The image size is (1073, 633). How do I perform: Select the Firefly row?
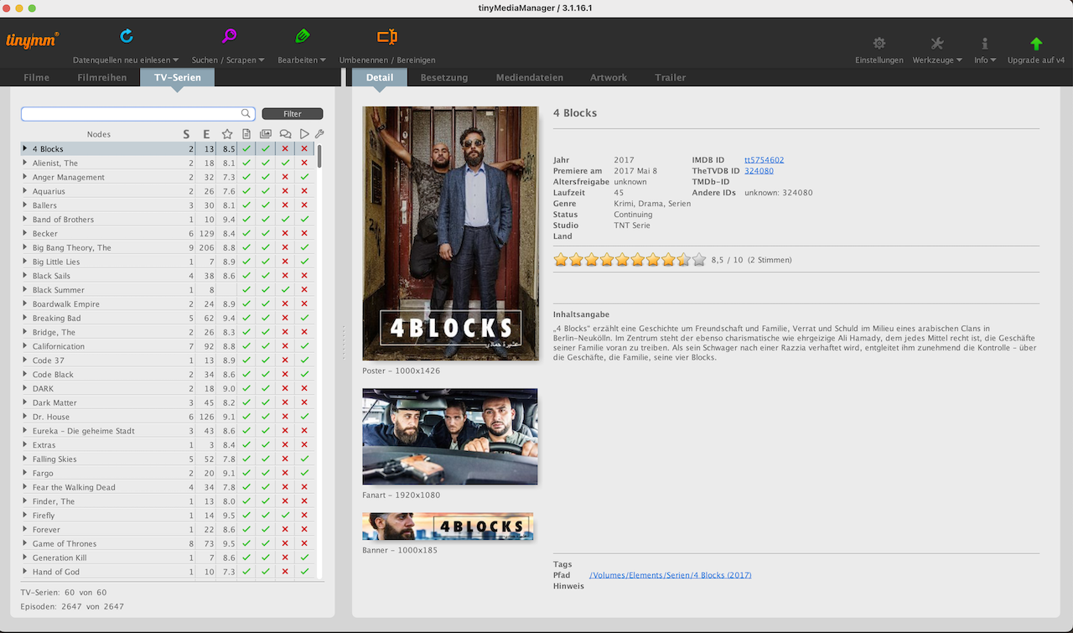coord(168,516)
